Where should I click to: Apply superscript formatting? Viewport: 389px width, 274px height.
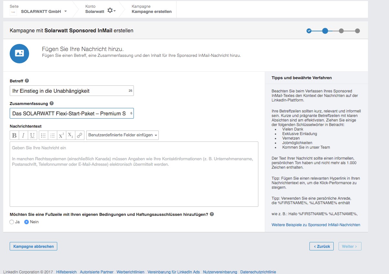pos(61,135)
